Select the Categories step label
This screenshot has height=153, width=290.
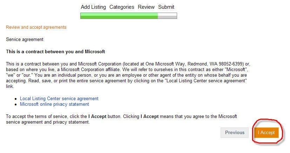[122, 7]
